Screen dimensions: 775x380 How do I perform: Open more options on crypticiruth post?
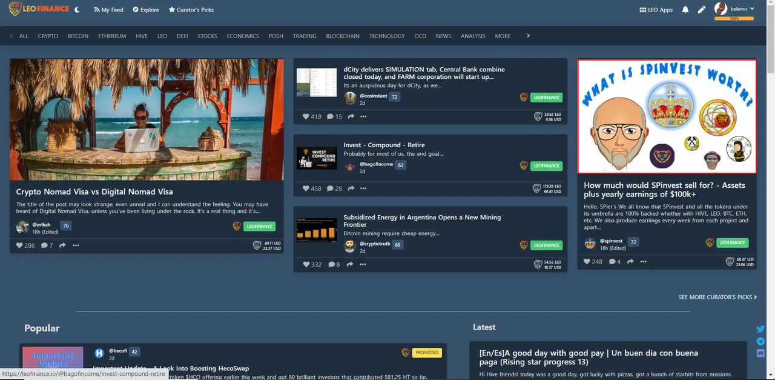click(363, 264)
